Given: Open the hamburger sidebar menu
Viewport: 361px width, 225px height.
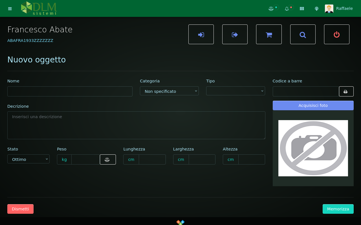Looking at the screenshot, I should click(x=10, y=9).
